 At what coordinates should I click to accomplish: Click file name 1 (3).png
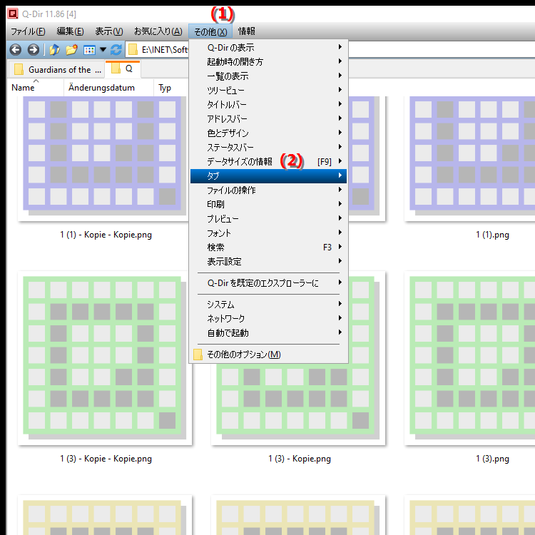point(492,459)
